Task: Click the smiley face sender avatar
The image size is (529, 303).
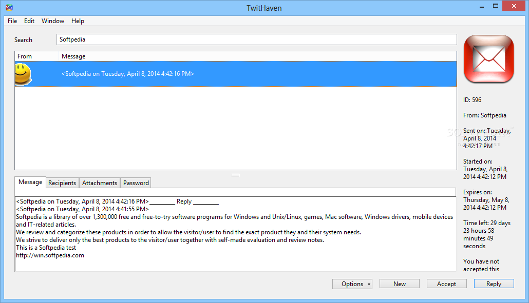Action: point(23,74)
